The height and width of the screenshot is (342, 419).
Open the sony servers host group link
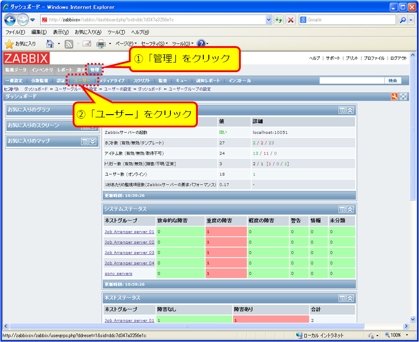[x=118, y=274]
